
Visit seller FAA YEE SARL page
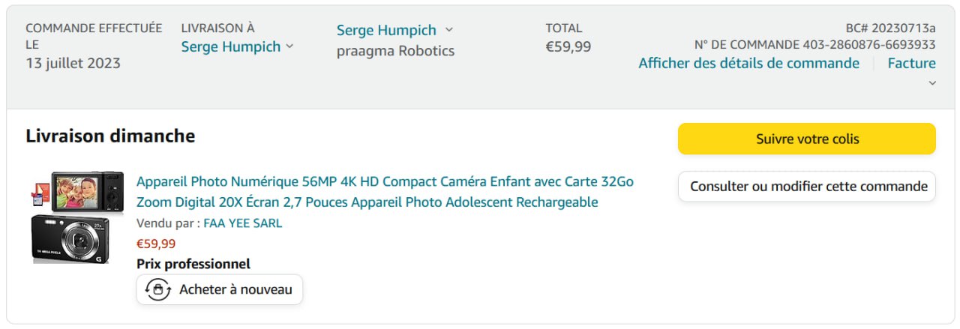click(242, 223)
